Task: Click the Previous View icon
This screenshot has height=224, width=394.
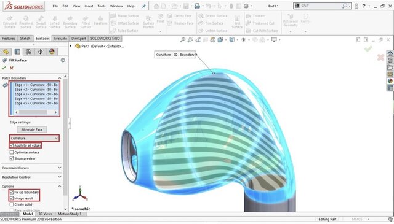Action: click(x=198, y=40)
